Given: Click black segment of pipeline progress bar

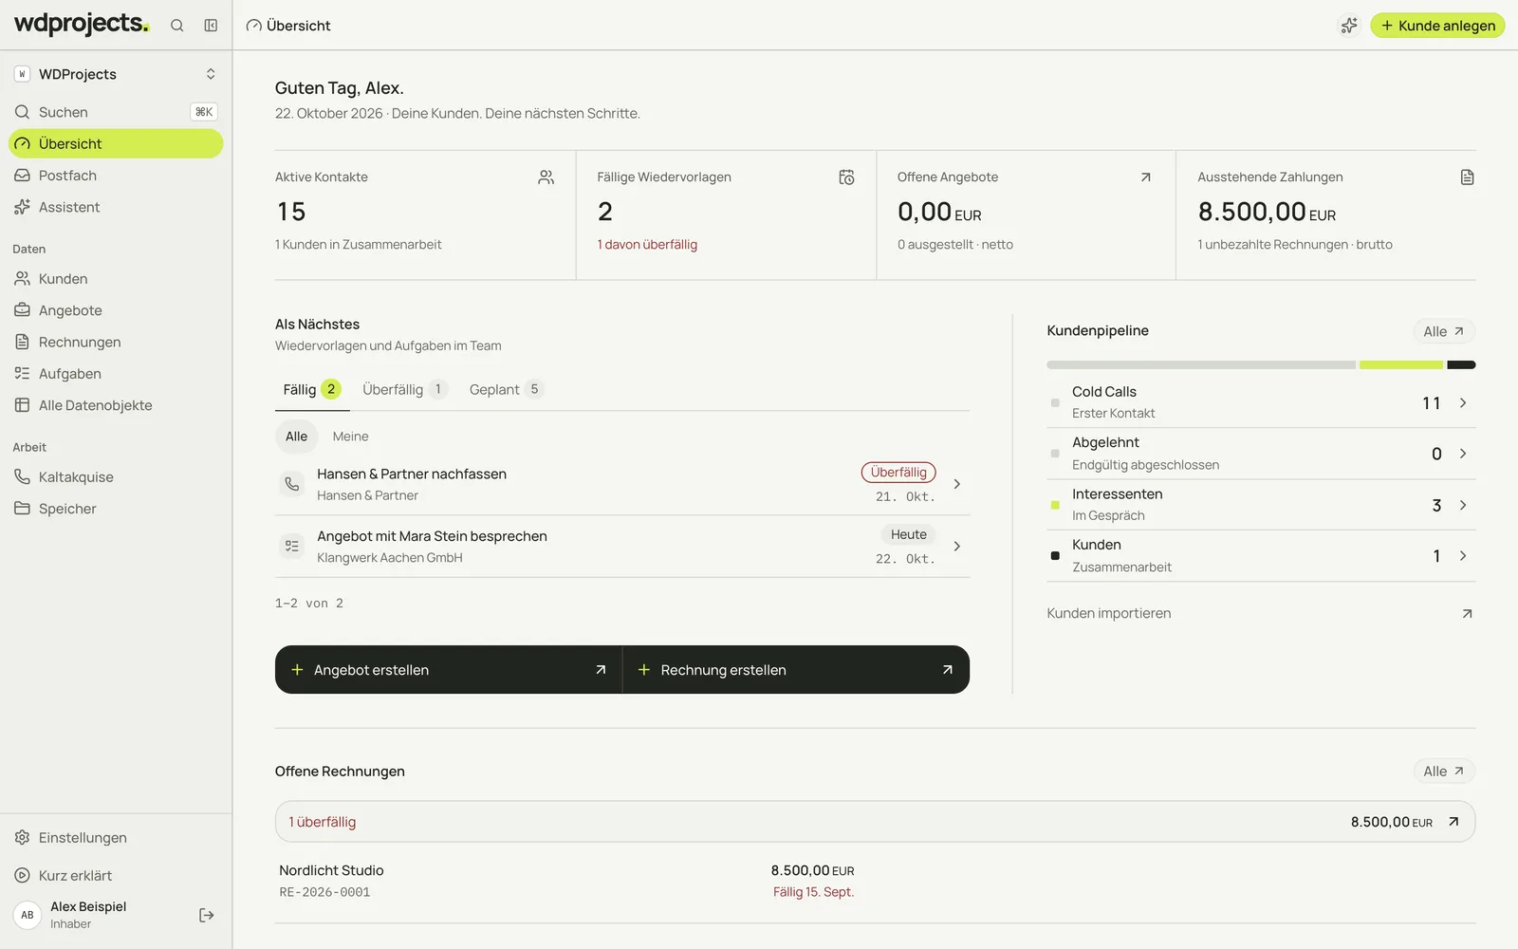Looking at the screenshot, I should tap(1461, 364).
